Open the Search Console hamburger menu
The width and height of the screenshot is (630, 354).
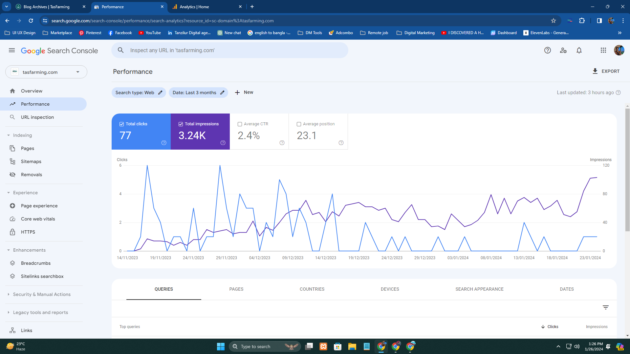point(12,51)
